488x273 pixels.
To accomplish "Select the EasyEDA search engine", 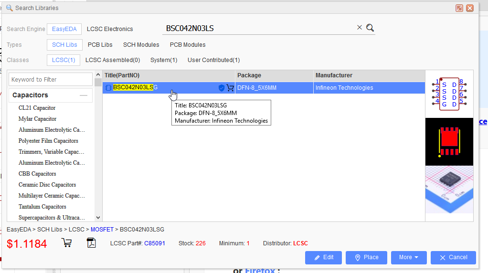I will 64,29.
